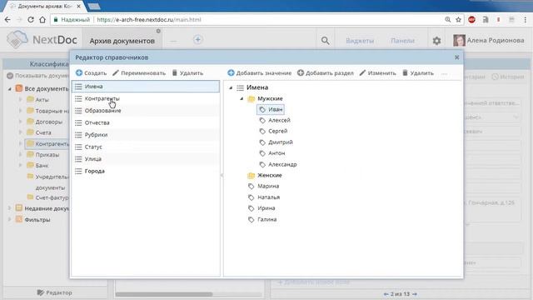The width and height of the screenshot is (533, 300).
Task: Click the list icon beside Города
Action: pos(78,171)
